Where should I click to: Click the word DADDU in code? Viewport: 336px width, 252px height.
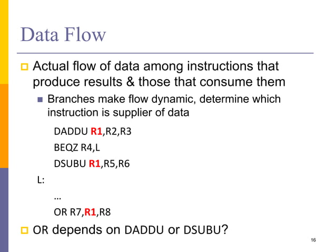pos(71,131)
